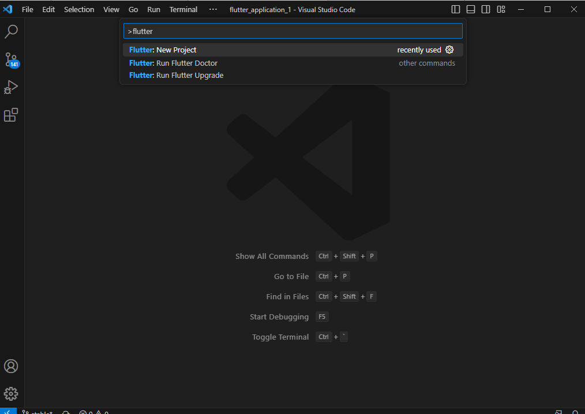Screen dimensions: 585x414
Task: Toggle the secondary side bar layout icon
Action: [486, 9]
